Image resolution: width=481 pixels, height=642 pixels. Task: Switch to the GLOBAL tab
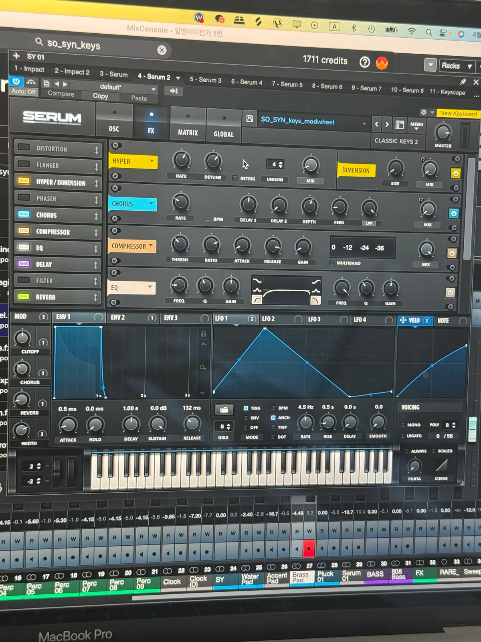[224, 126]
